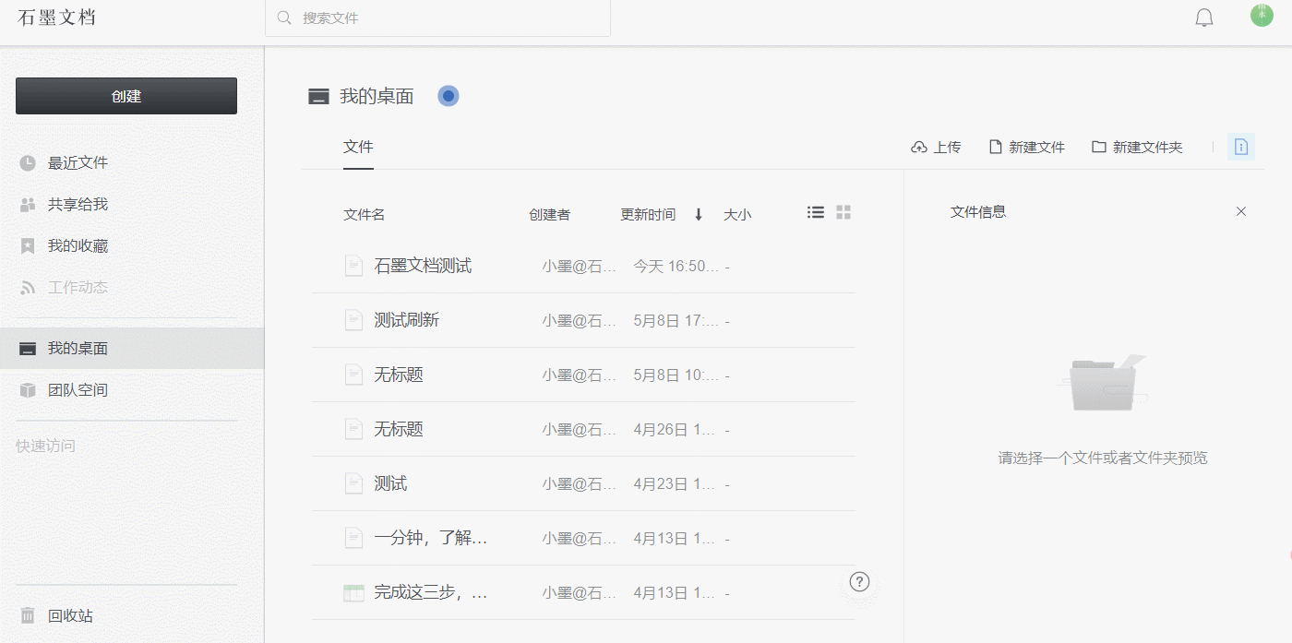
Task: Close the 文件信息 panel
Action: point(1241,211)
